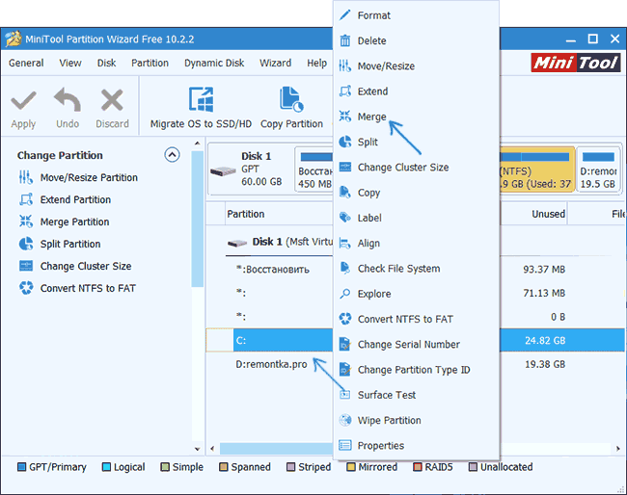
Task: Click the Apply checkmark icon
Action: click(x=23, y=101)
